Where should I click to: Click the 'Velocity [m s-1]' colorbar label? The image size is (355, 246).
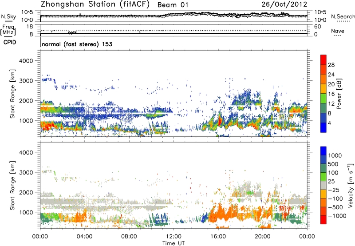[x=351, y=185]
